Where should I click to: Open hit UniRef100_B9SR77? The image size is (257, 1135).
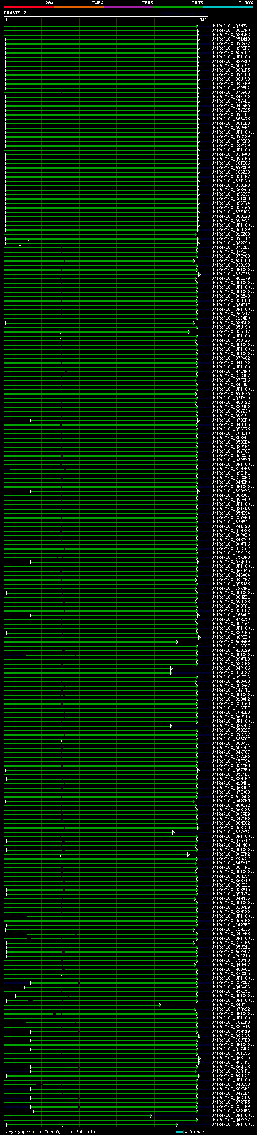point(230,43)
